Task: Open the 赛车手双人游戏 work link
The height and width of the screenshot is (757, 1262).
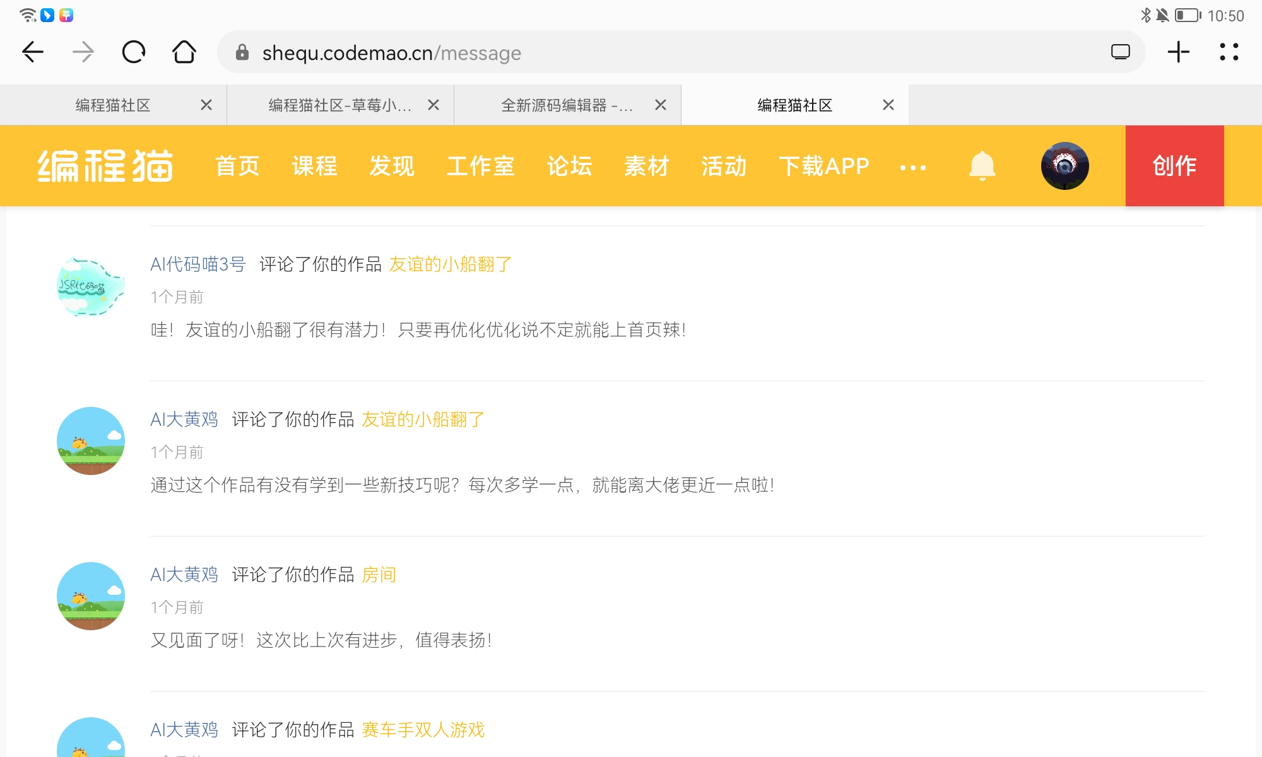Action: pyautogui.click(x=423, y=730)
